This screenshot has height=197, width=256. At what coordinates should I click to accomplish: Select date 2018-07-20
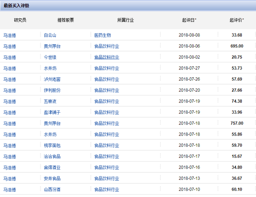(189, 90)
